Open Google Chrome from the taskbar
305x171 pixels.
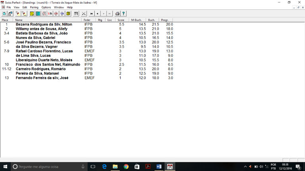point(126,167)
